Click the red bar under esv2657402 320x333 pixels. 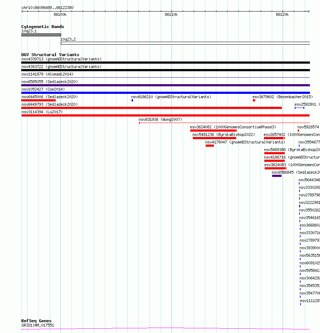point(274,138)
